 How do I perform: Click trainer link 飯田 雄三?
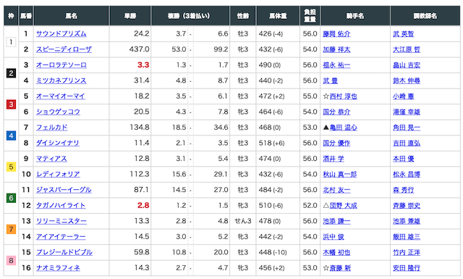tap(407, 237)
